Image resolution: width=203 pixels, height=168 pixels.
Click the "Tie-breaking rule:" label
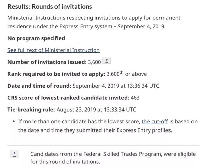point(31,110)
